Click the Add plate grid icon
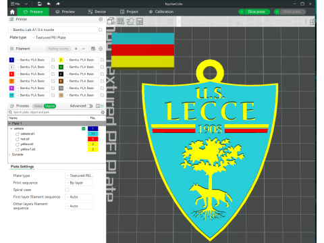The width and height of the screenshot is (324, 243). (121, 22)
